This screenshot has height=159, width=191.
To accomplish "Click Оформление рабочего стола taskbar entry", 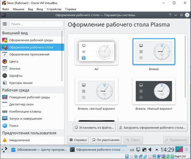I will point(98,150).
